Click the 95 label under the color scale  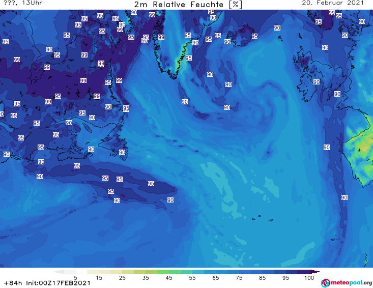(285, 278)
